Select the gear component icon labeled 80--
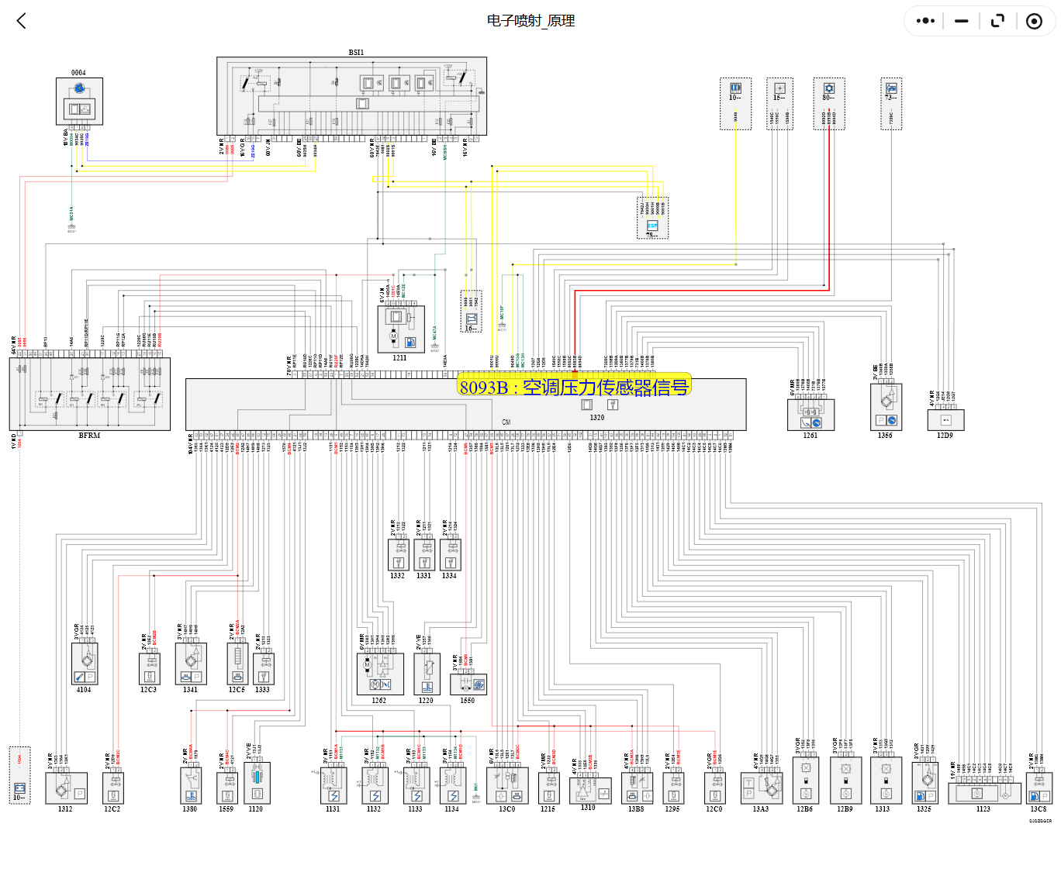Viewport: 1061px width, 879px height. 828,89
